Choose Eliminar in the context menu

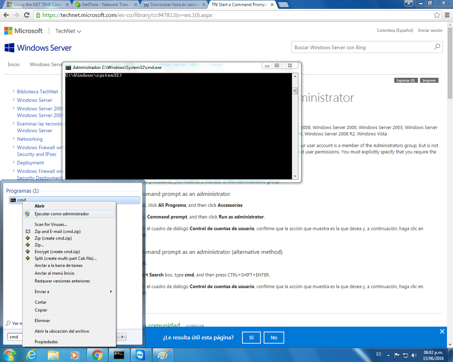(42, 320)
